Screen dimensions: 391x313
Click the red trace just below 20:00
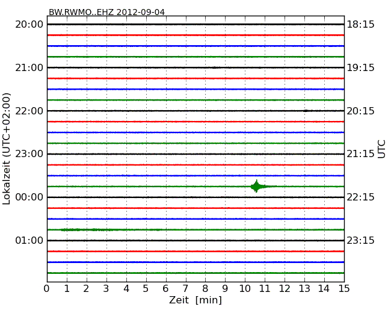[195, 35]
